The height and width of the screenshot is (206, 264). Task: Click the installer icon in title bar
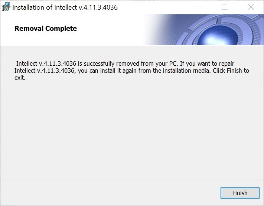6,7
